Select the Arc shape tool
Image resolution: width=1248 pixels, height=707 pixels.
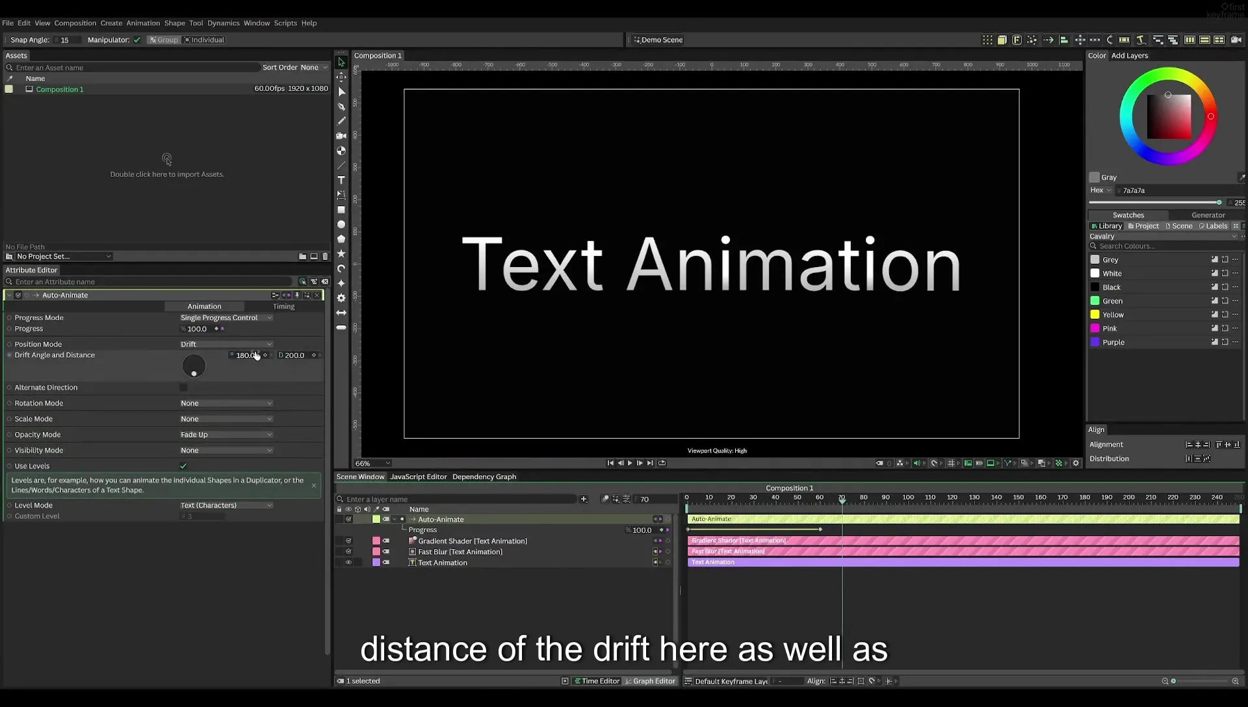[x=341, y=268]
